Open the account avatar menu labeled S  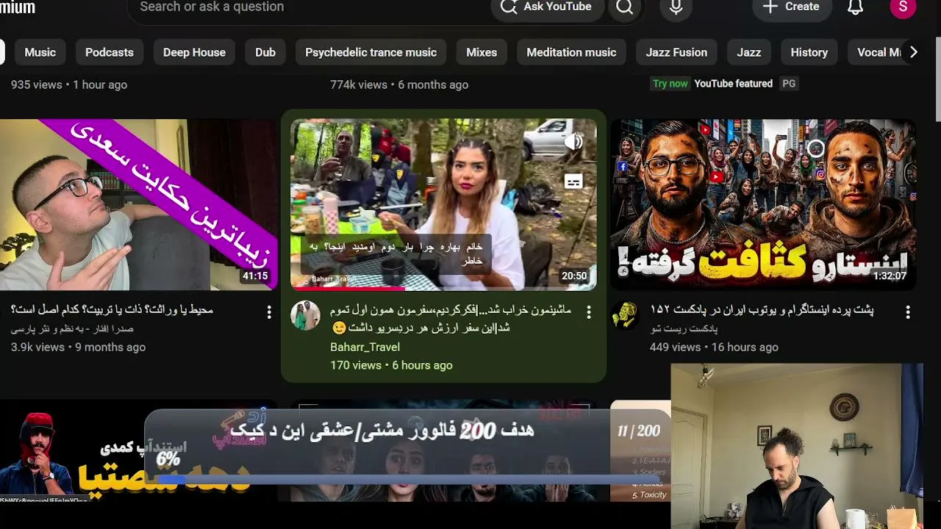point(903,7)
